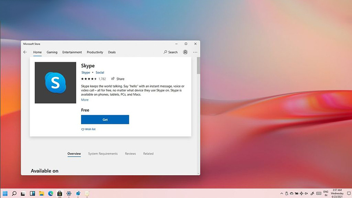
Task: Open Settings gear on the taskbar
Action: coord(69,193)
